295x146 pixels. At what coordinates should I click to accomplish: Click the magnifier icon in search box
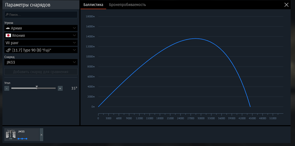[7, 14]
